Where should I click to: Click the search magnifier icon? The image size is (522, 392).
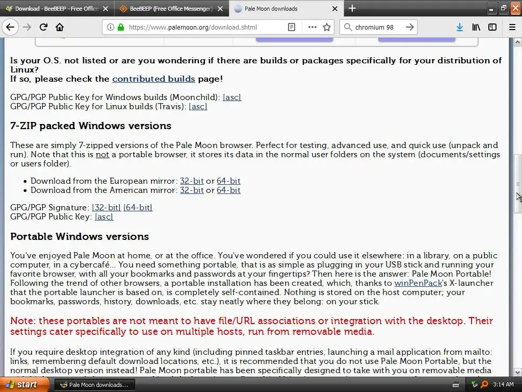click(x=348, y=27)
